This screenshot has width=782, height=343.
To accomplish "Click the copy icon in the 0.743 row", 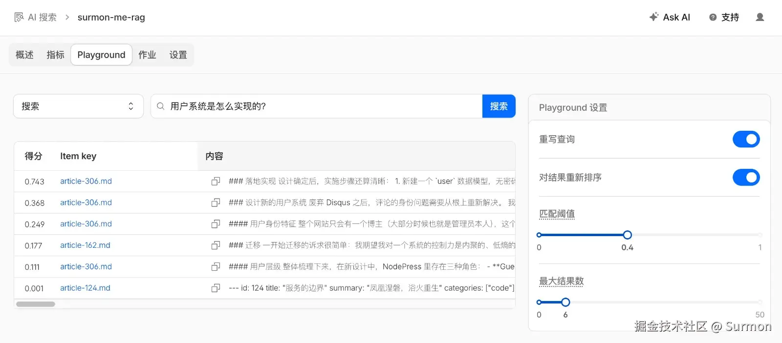I will click(x=216, y=182).
